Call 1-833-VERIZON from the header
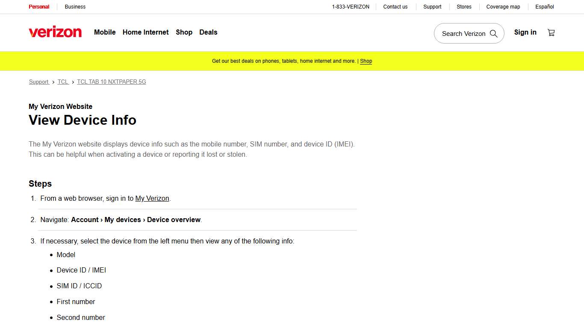This screenshot has height=328, width=584. (351, 6)
